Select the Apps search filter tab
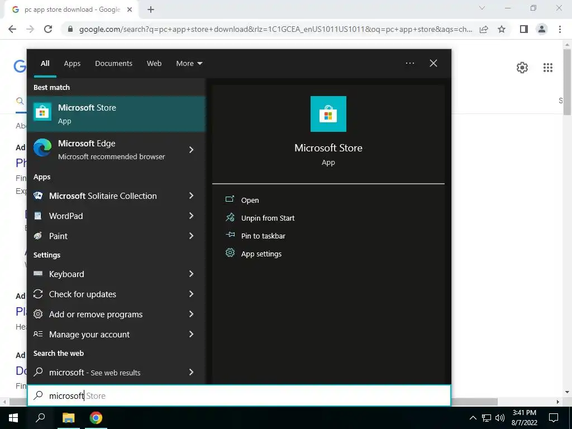572x429 pixels. (x=72, y=63)
